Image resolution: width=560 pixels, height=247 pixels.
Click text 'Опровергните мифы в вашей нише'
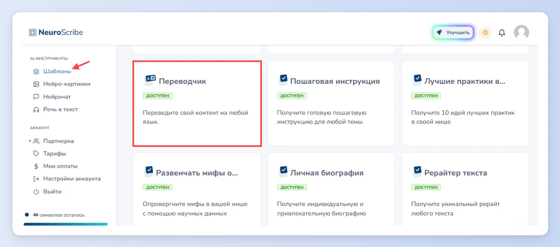click(195, 204)
